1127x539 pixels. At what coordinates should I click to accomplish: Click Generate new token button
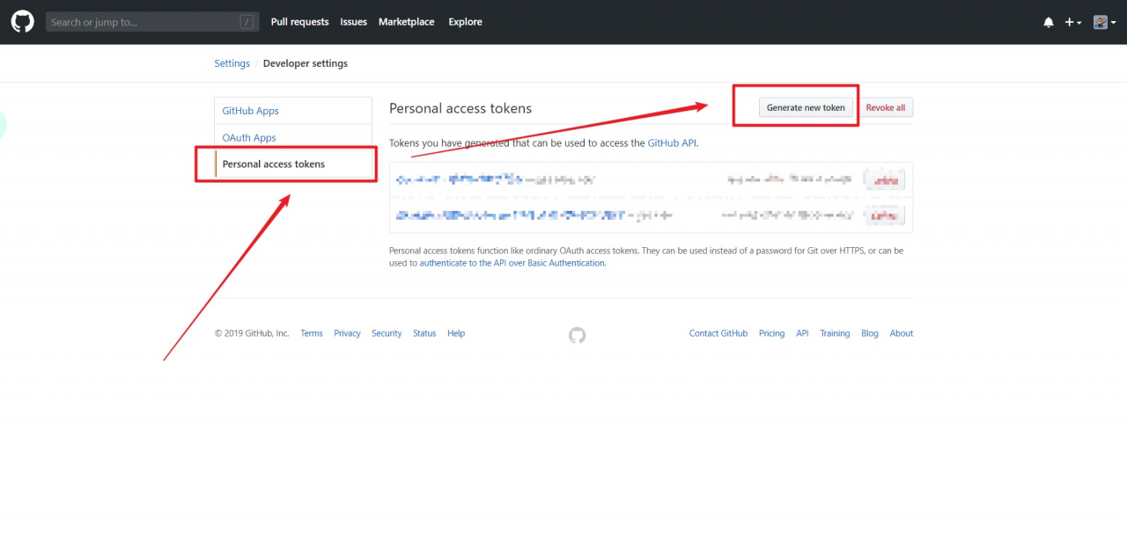tap(805, 108)
